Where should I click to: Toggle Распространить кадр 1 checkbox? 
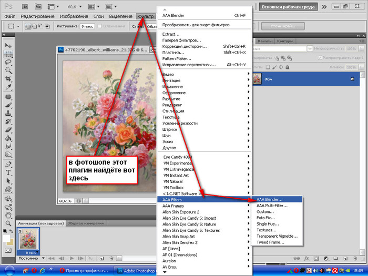click(x=320, y=58)
